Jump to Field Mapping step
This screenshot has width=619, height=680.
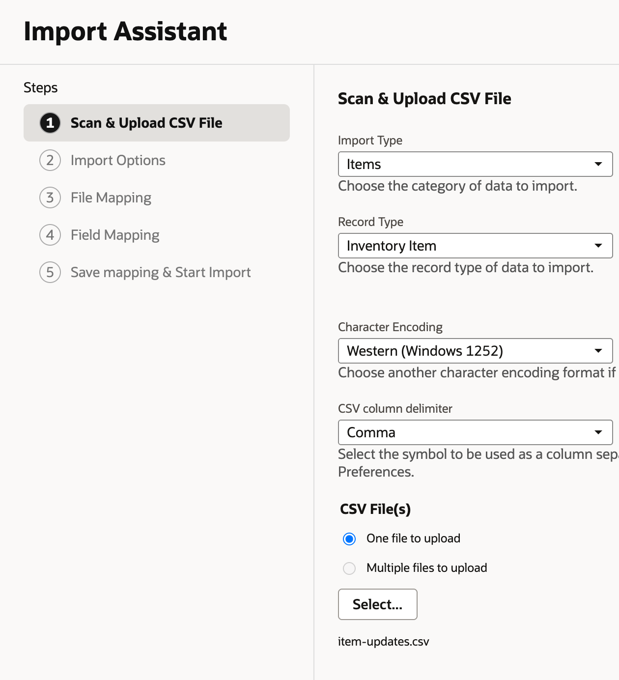click(x=115, y=235)
